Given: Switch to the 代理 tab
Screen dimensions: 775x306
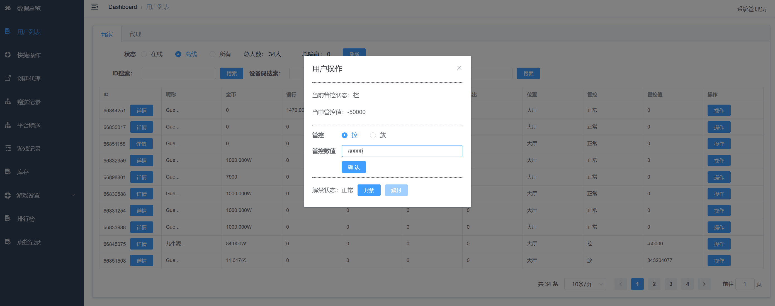Looking at the screenshot, I should (135, 34).
